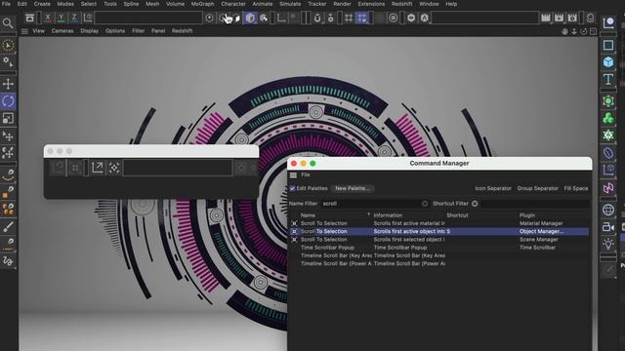Open the Extensions menu
The height and width of the screenshot is (351, 625).
pyautogui.click(x=371, y=4)
